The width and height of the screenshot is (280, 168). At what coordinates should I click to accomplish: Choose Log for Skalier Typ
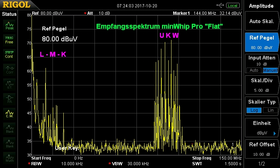(254, 110)
